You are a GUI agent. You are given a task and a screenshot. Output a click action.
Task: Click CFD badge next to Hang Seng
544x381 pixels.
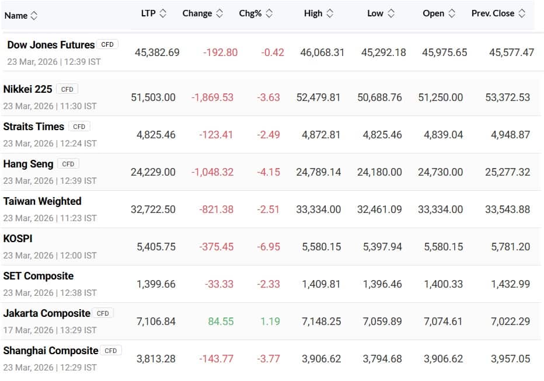(68, 163)
